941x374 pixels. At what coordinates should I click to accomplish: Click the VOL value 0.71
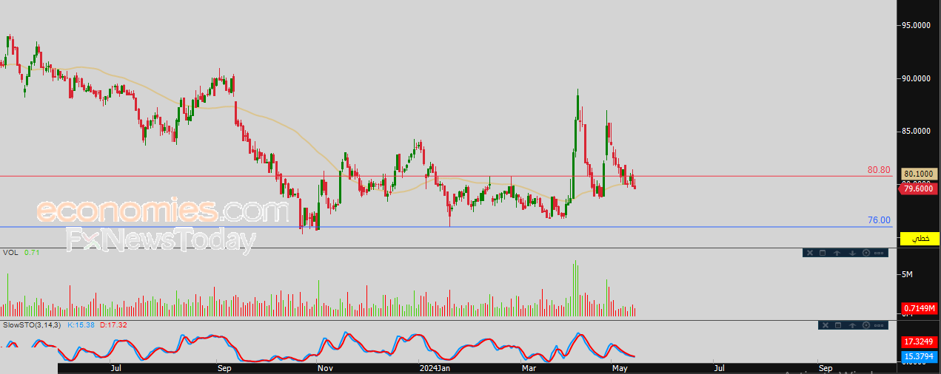(x=31, y=253)
